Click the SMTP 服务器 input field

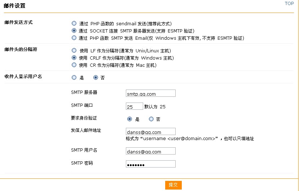tap(151, 93)
